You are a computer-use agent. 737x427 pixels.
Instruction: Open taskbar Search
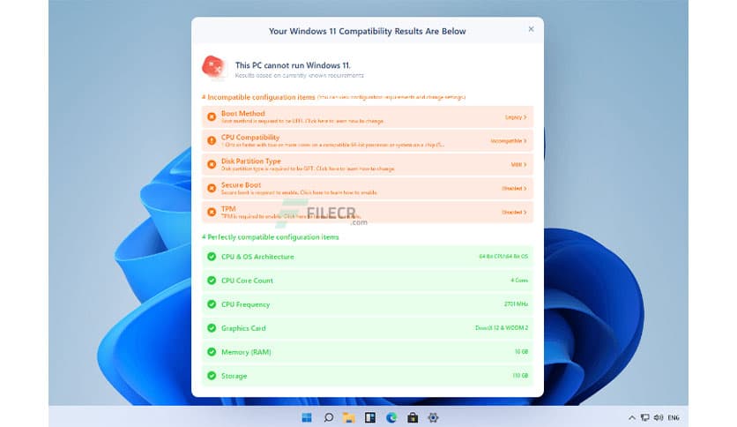pyautogui.click(x=329, y=417)
